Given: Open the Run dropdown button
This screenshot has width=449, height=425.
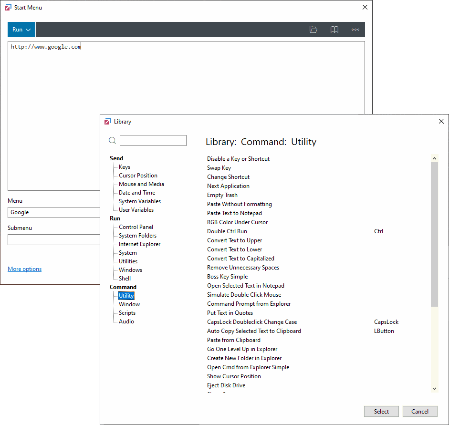Looking at the screenshot, I should pyautogui.click(x=21, y=30).
